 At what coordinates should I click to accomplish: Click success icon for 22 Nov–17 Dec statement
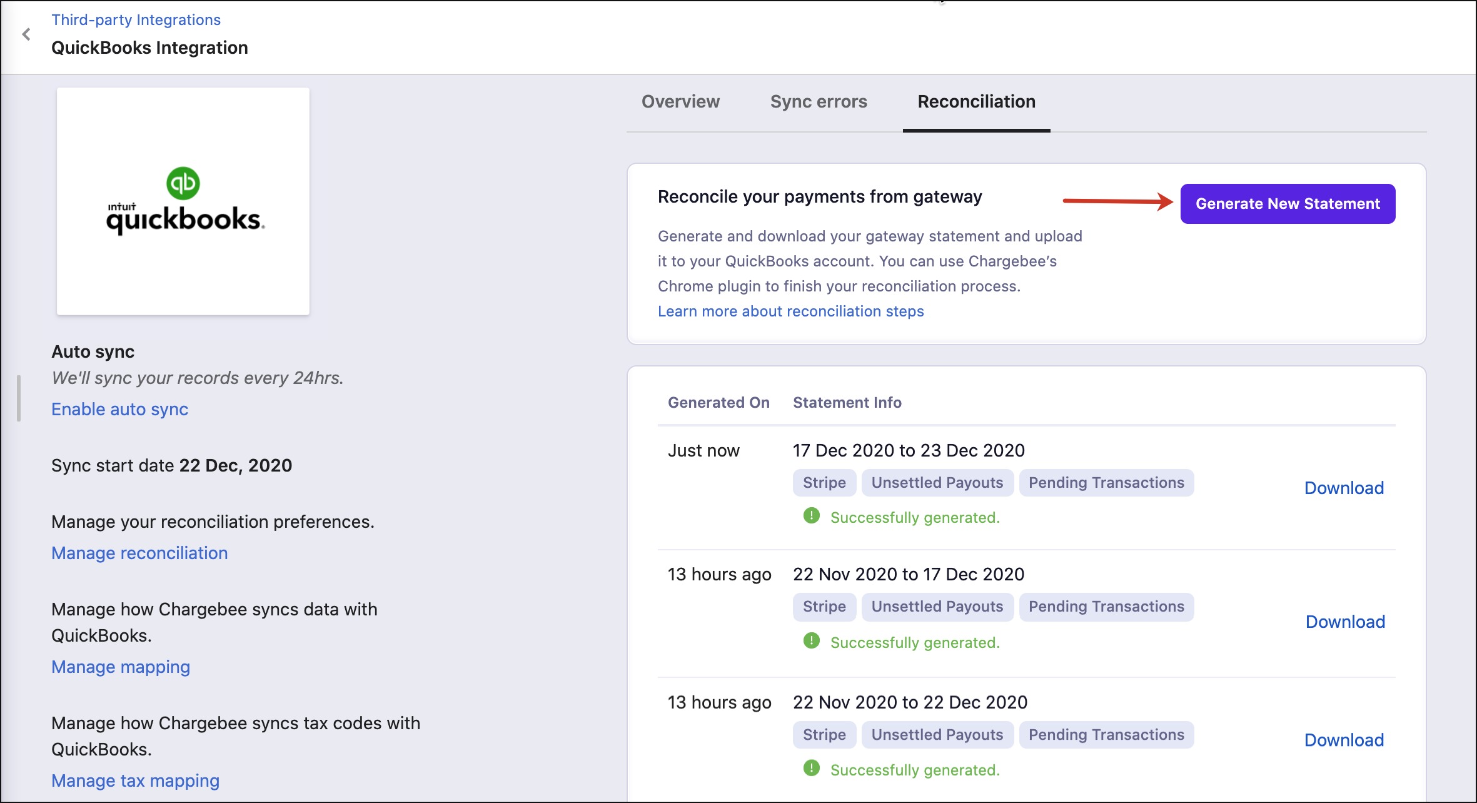click(x=811, y=641)
